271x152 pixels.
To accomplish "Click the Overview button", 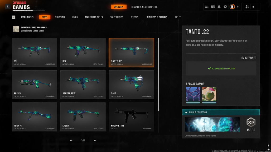I will click(x=119, y=7).
